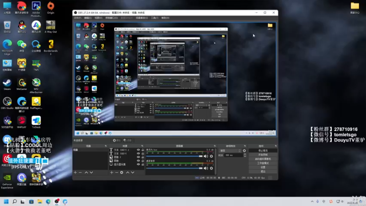Open source properties gear in sources toolbar
The image size is (366, 206).
pos(122,173)
